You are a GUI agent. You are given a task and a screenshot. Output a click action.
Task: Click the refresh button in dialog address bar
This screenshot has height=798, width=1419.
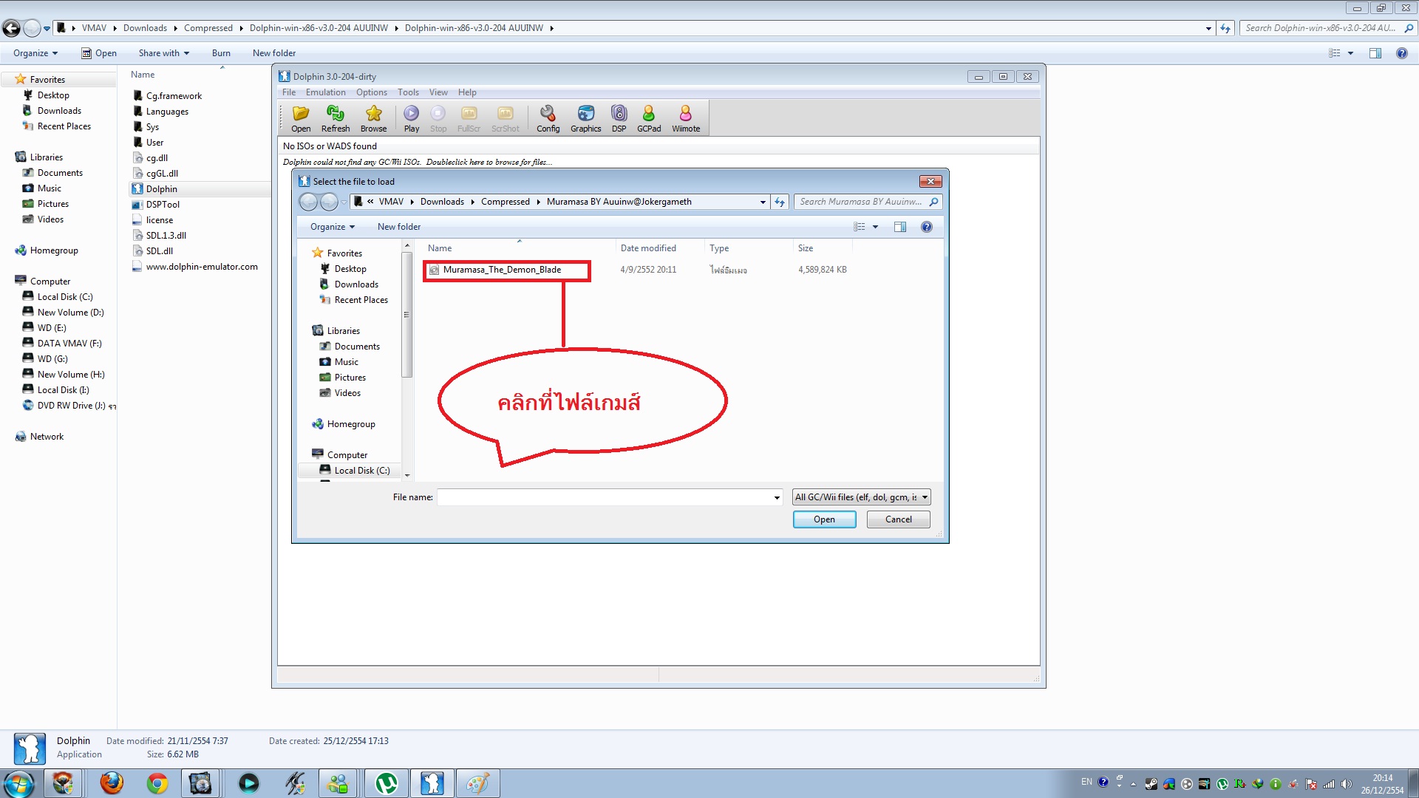click(x=780, y=202)
